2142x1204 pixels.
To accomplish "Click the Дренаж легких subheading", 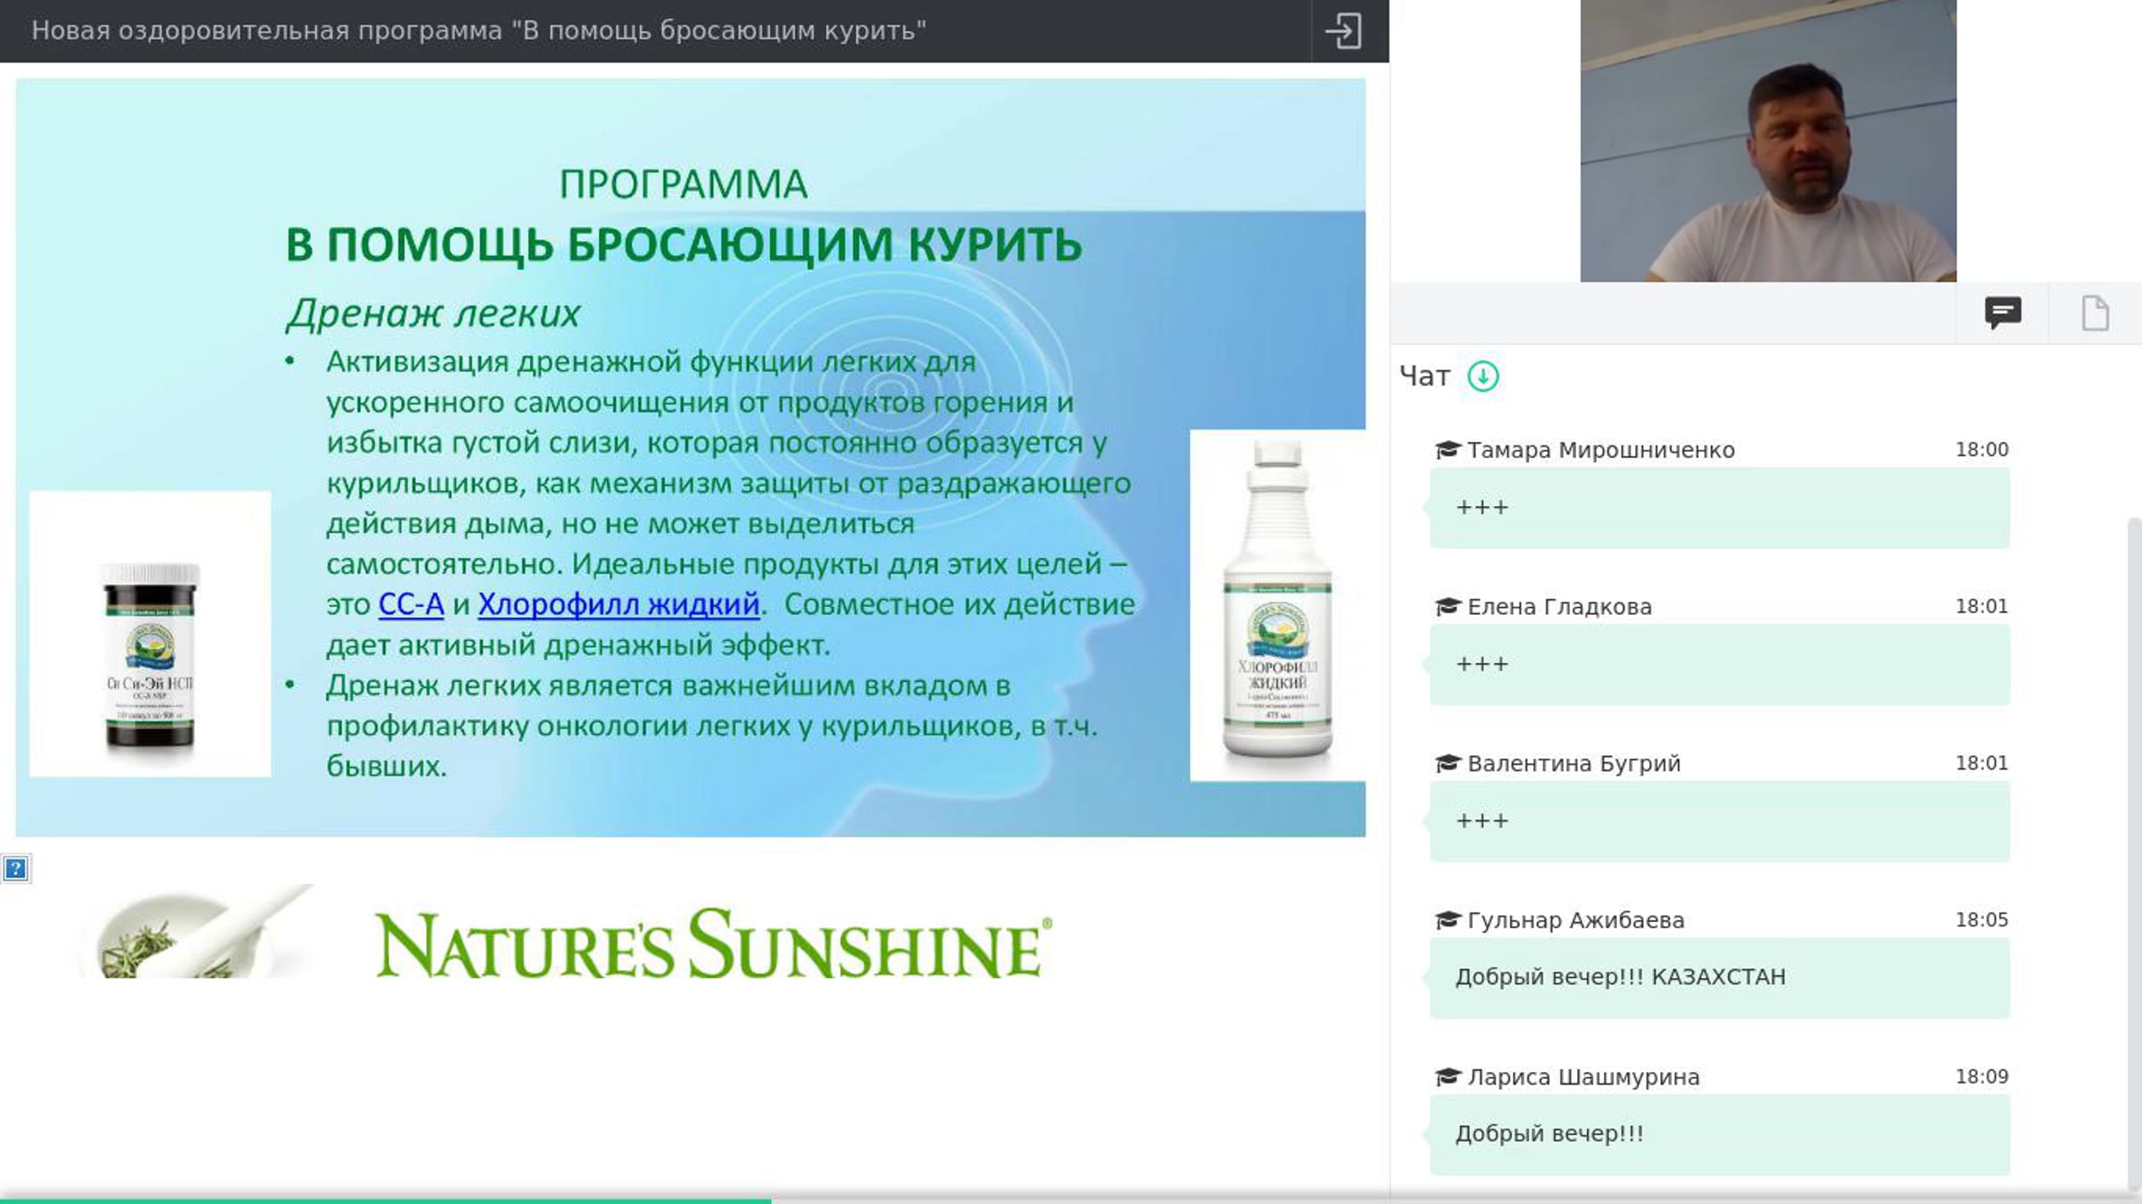I will 433,314.
